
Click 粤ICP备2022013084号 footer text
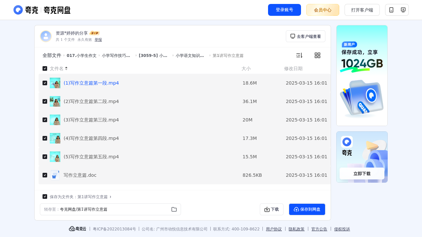(x=114, y=229)
